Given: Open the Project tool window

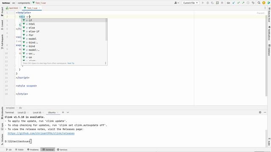Looking at the screenshot, I should [x=2, y=11].
